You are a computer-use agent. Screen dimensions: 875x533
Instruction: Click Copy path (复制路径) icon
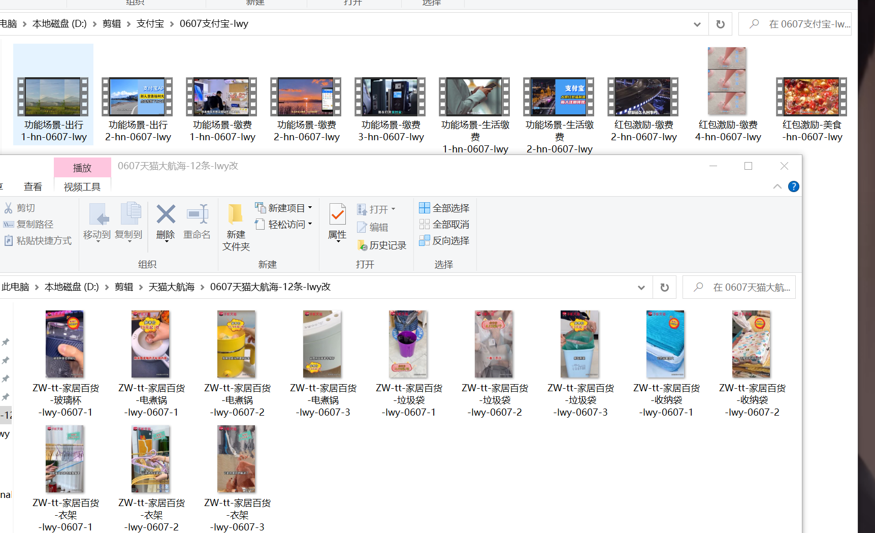[8, 224]
